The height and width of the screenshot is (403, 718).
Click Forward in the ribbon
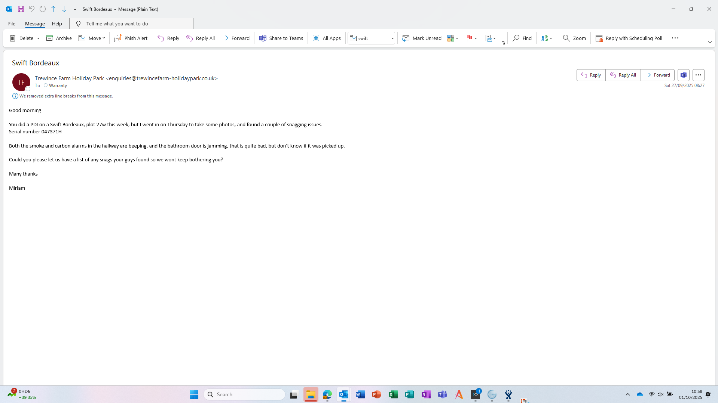tap(235, 38)
